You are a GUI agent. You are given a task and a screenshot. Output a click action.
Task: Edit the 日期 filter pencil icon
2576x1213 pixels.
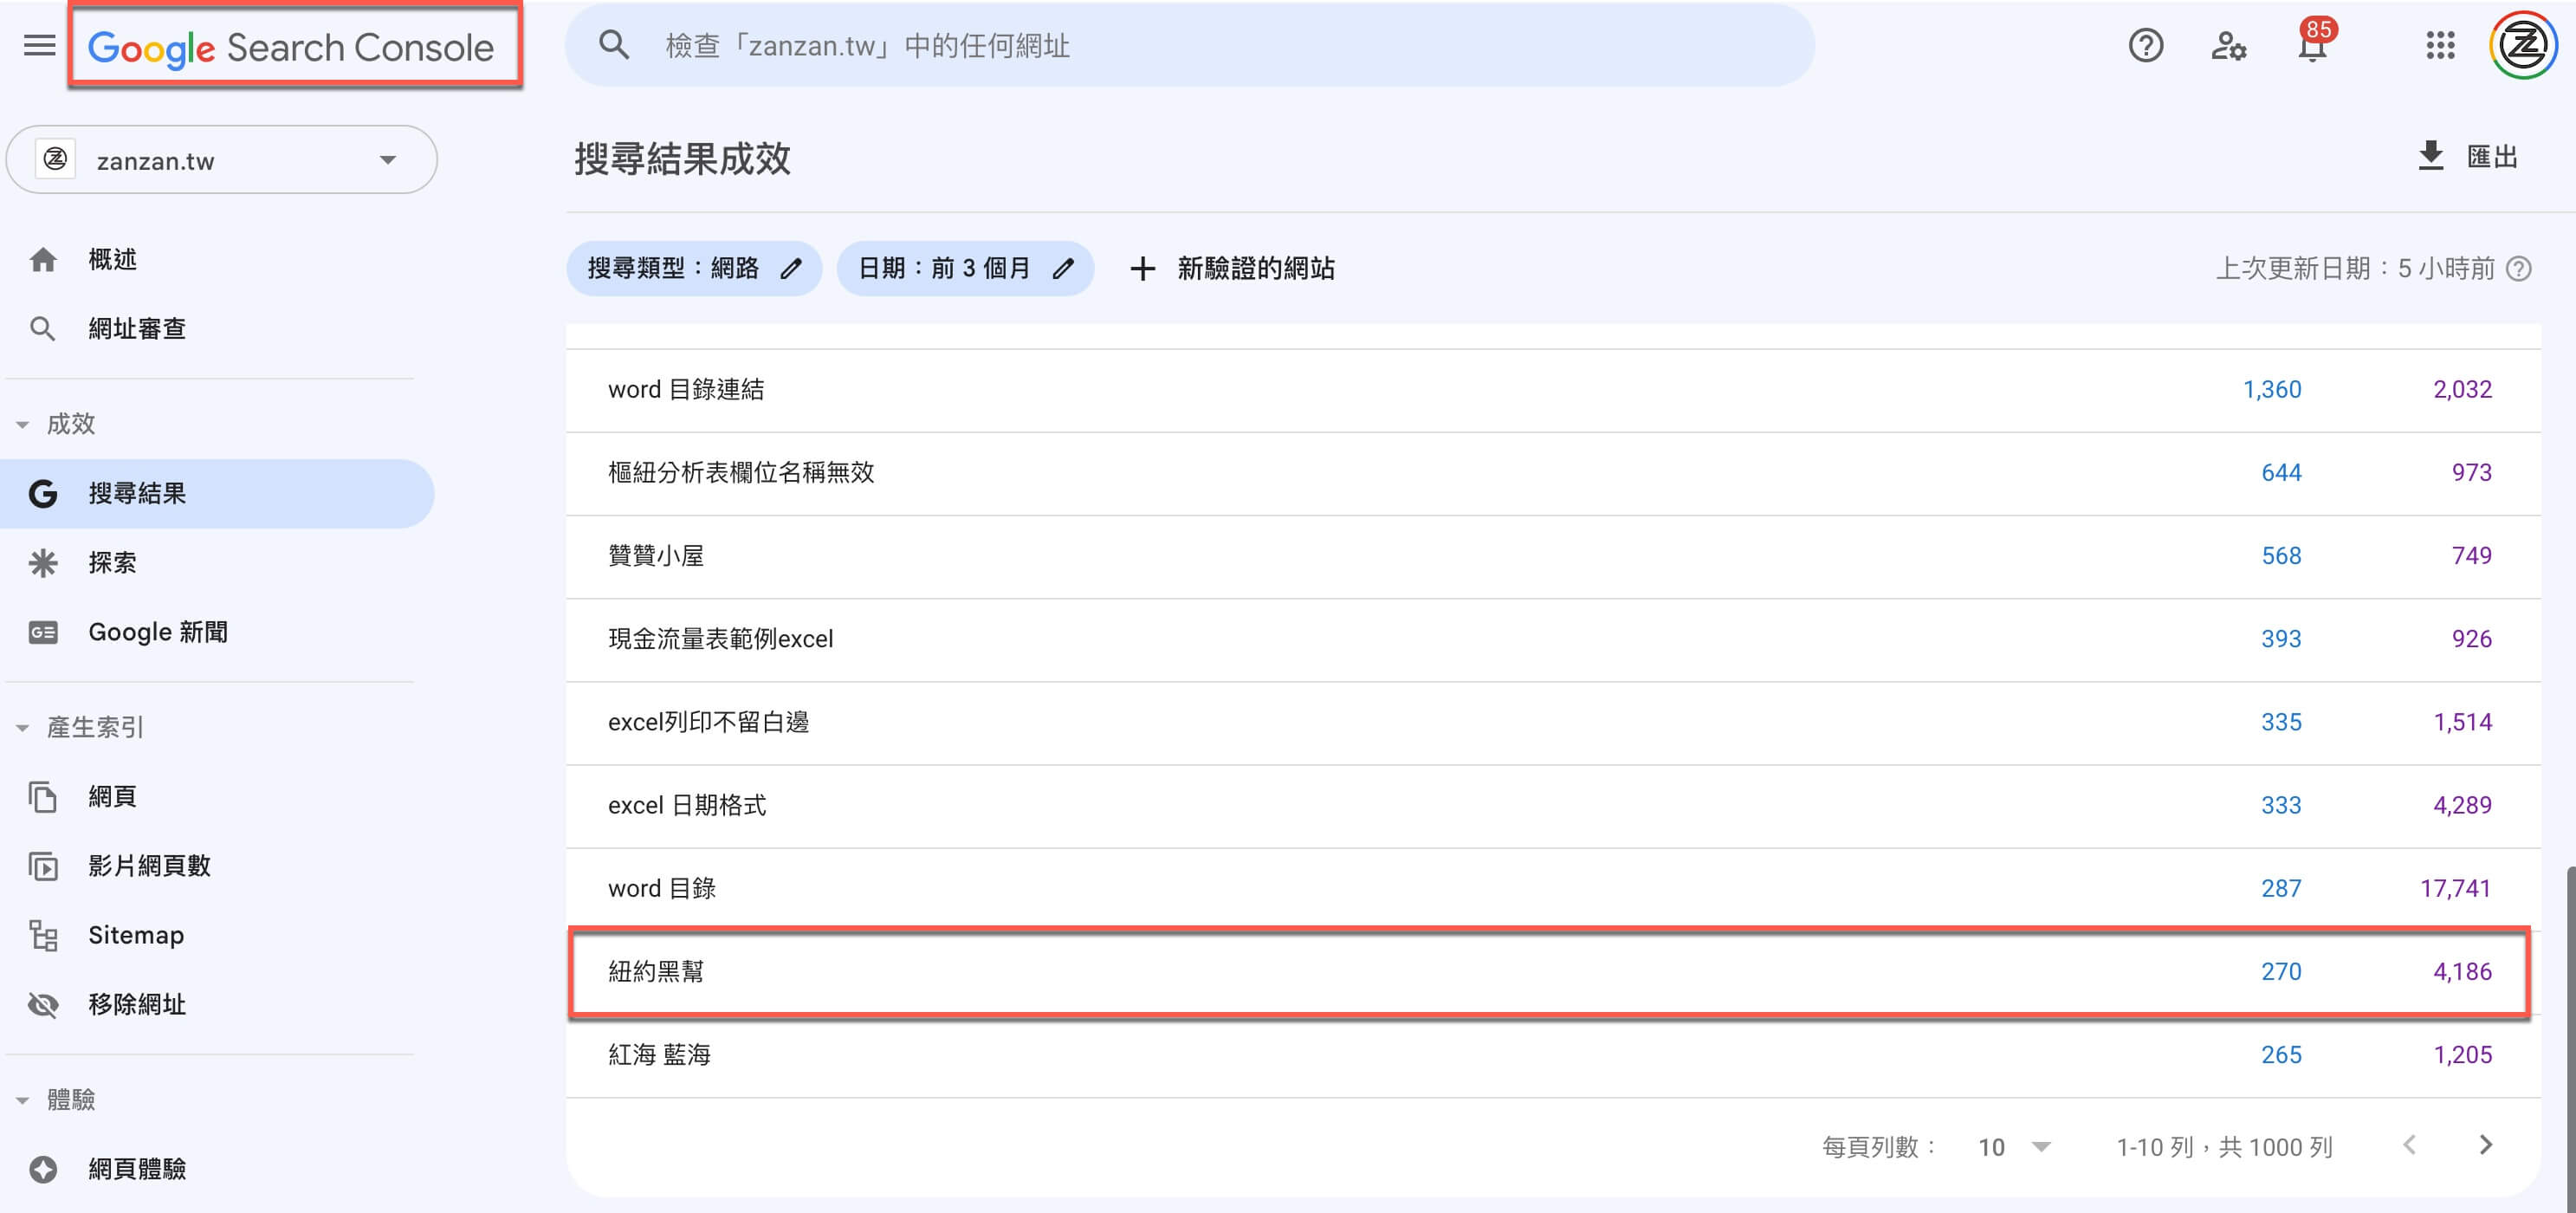click(x=1064, y=268)
